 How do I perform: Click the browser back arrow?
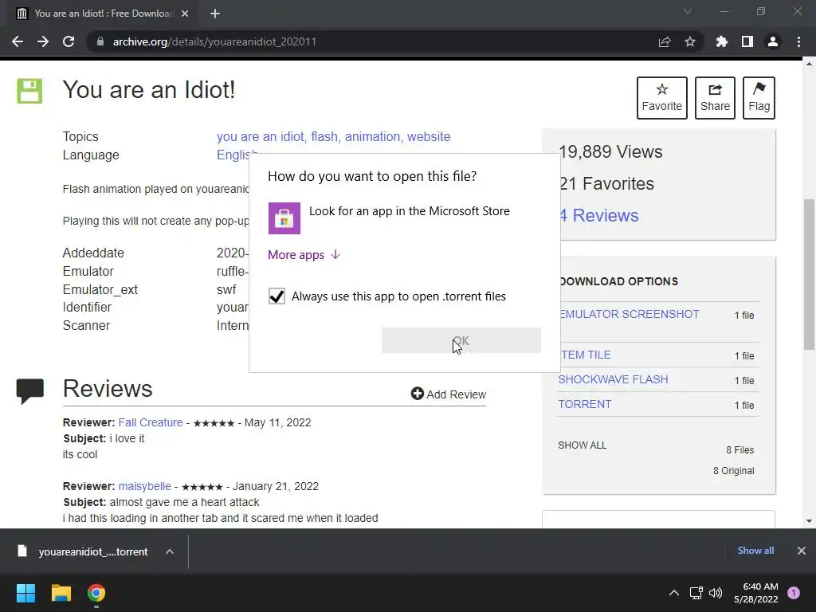pos(18,41)
